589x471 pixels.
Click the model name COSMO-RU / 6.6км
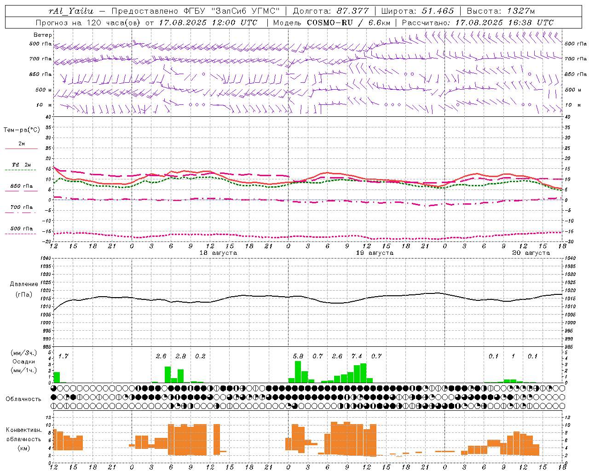pos(349,23)
